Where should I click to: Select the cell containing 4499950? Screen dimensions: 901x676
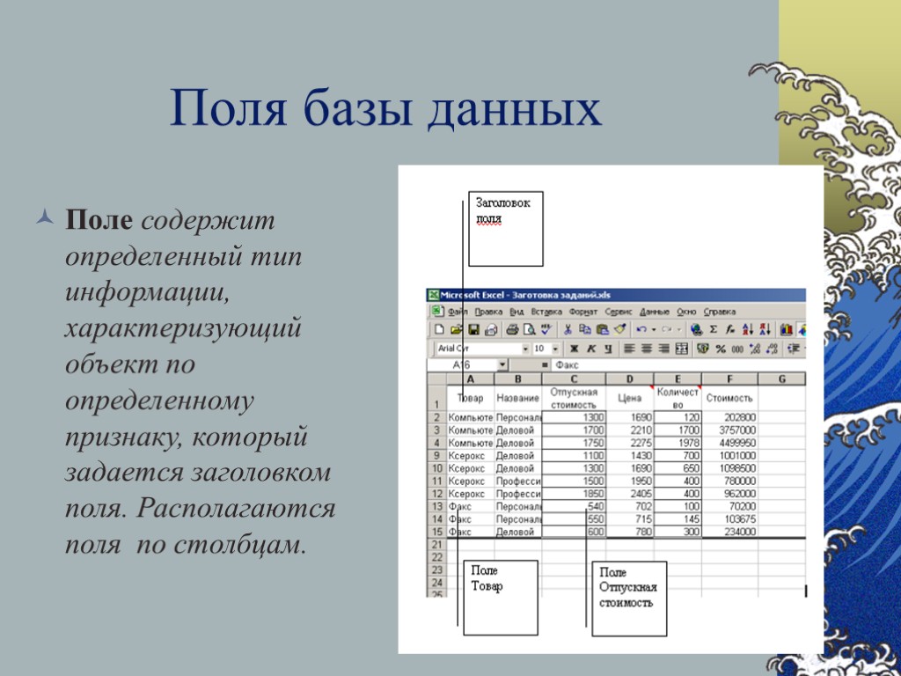tap(729, 443)
